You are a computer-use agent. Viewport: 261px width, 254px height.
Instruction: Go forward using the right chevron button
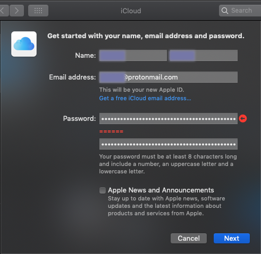(16, 11)
